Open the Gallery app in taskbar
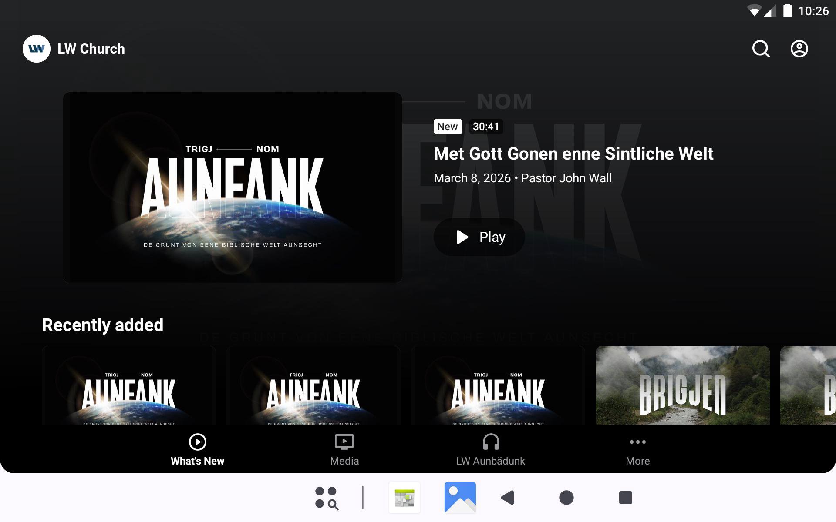 (460, 497)
